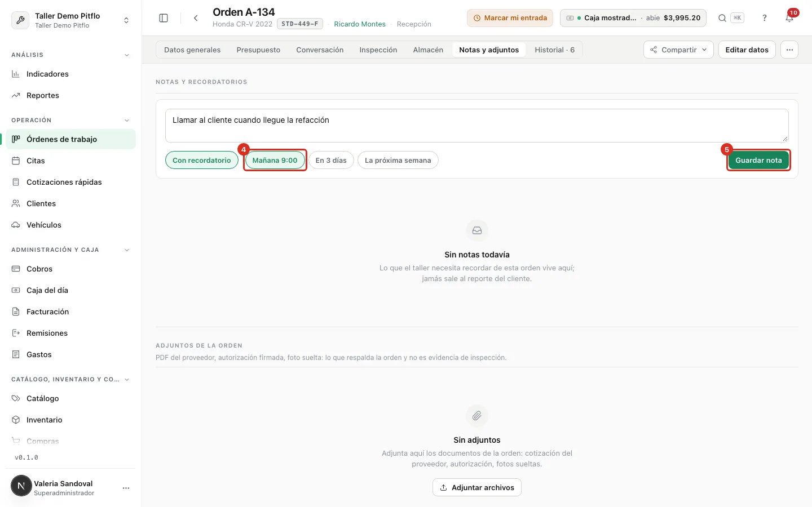Viewport: 812px width, 507px height.
Task: Open the Taller Demo Pitflo workspace switcher
Action: click(71, 20)
